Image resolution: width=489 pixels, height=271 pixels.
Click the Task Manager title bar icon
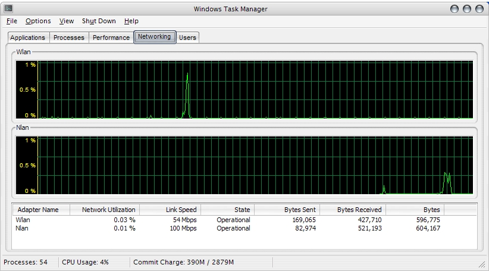point(8,9)
